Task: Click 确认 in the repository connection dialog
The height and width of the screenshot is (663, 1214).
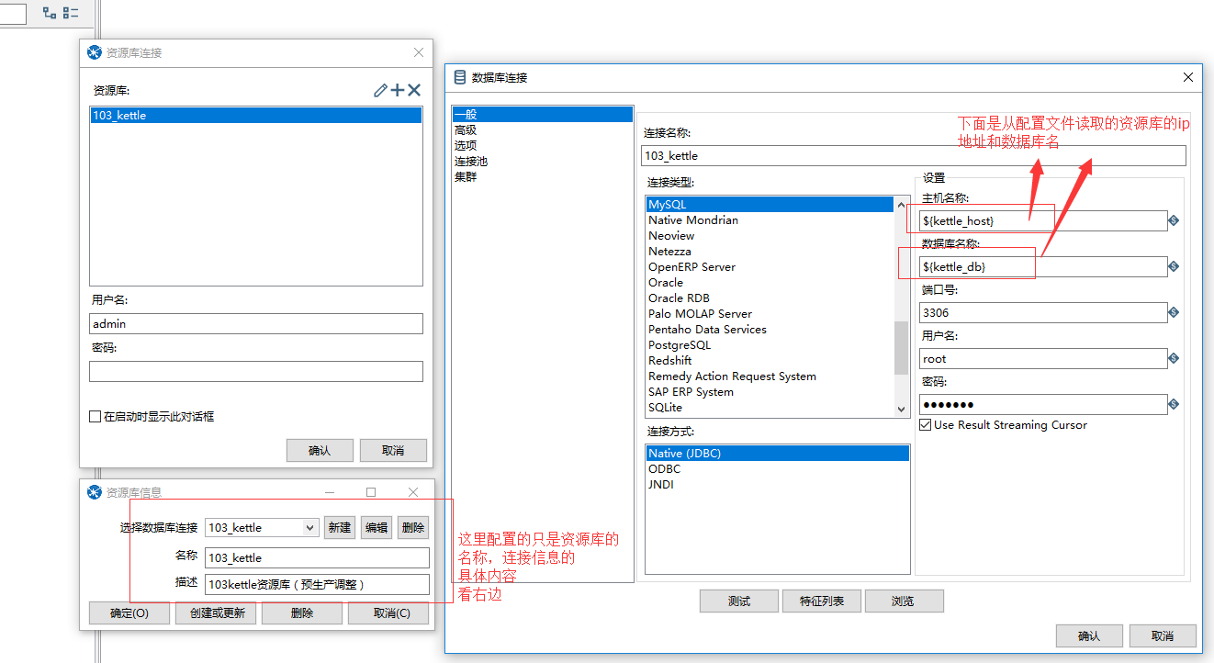Action: click(320, 450)
